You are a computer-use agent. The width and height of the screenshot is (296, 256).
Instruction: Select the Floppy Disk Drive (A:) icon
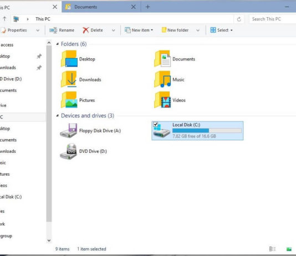(x=69, y=131)
